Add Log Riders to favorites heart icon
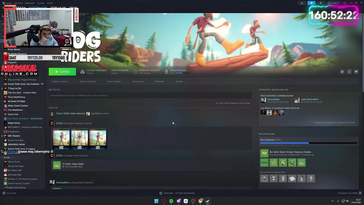This screenshot has width=364, height=205. click(x=356, y=72)
